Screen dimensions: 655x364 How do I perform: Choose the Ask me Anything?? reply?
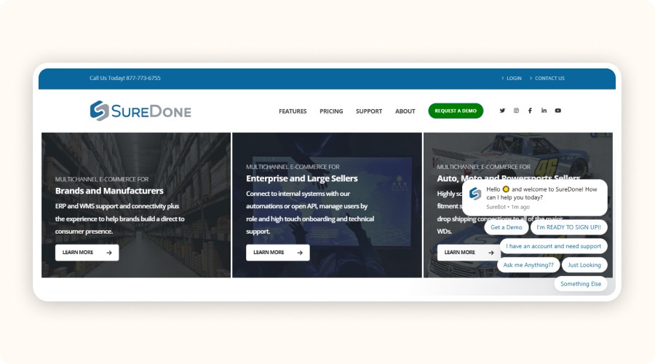(x=528, y=265)
